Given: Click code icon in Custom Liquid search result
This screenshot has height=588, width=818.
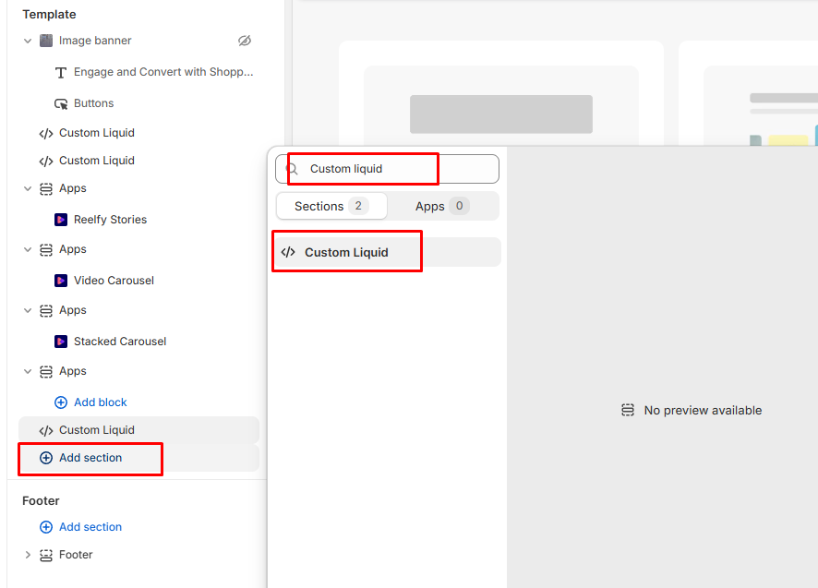Looking at the screenshot, I should tap(288, 253).
